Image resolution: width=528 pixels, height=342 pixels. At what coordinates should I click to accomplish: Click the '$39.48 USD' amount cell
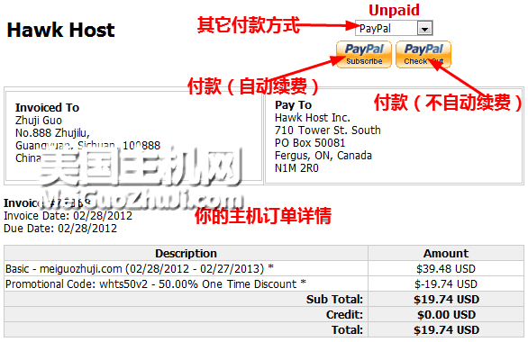click(x=446, y=269)
